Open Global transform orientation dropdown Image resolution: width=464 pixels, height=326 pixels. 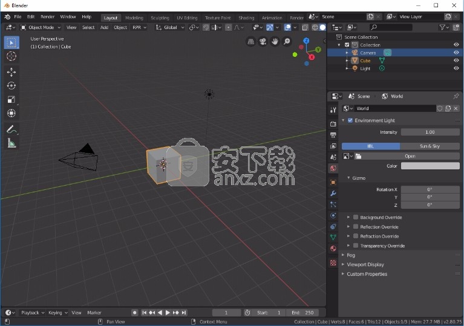[170, 27]
